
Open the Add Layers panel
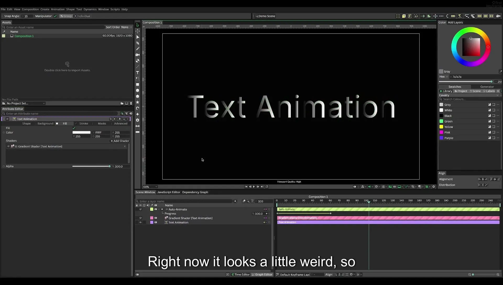tap(455, 22)
